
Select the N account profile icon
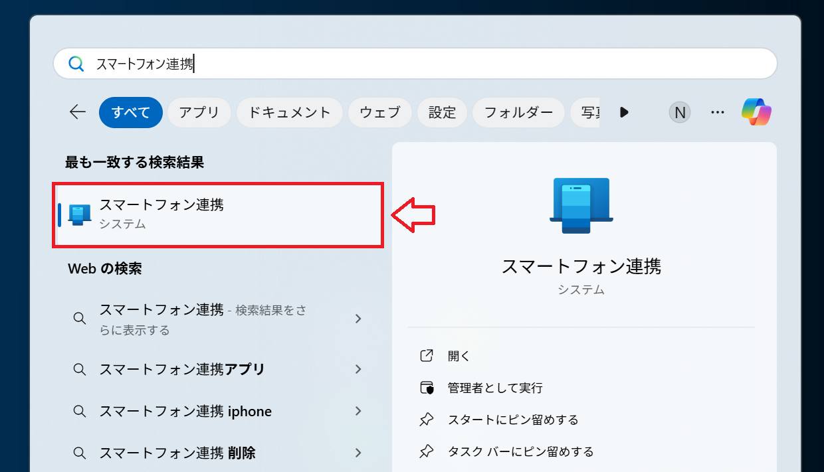pos(679,112)
